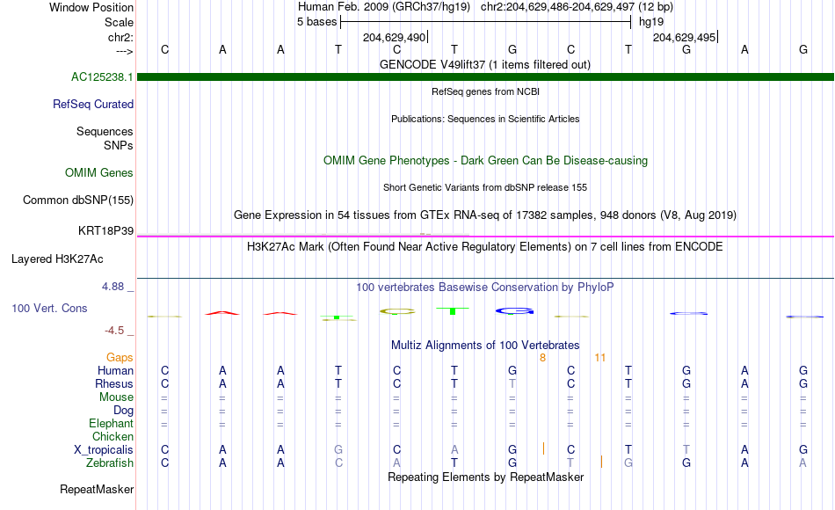835x510 pixels.
Task: Select the X_tropicalis species label
Action: [x=104, y=450]
